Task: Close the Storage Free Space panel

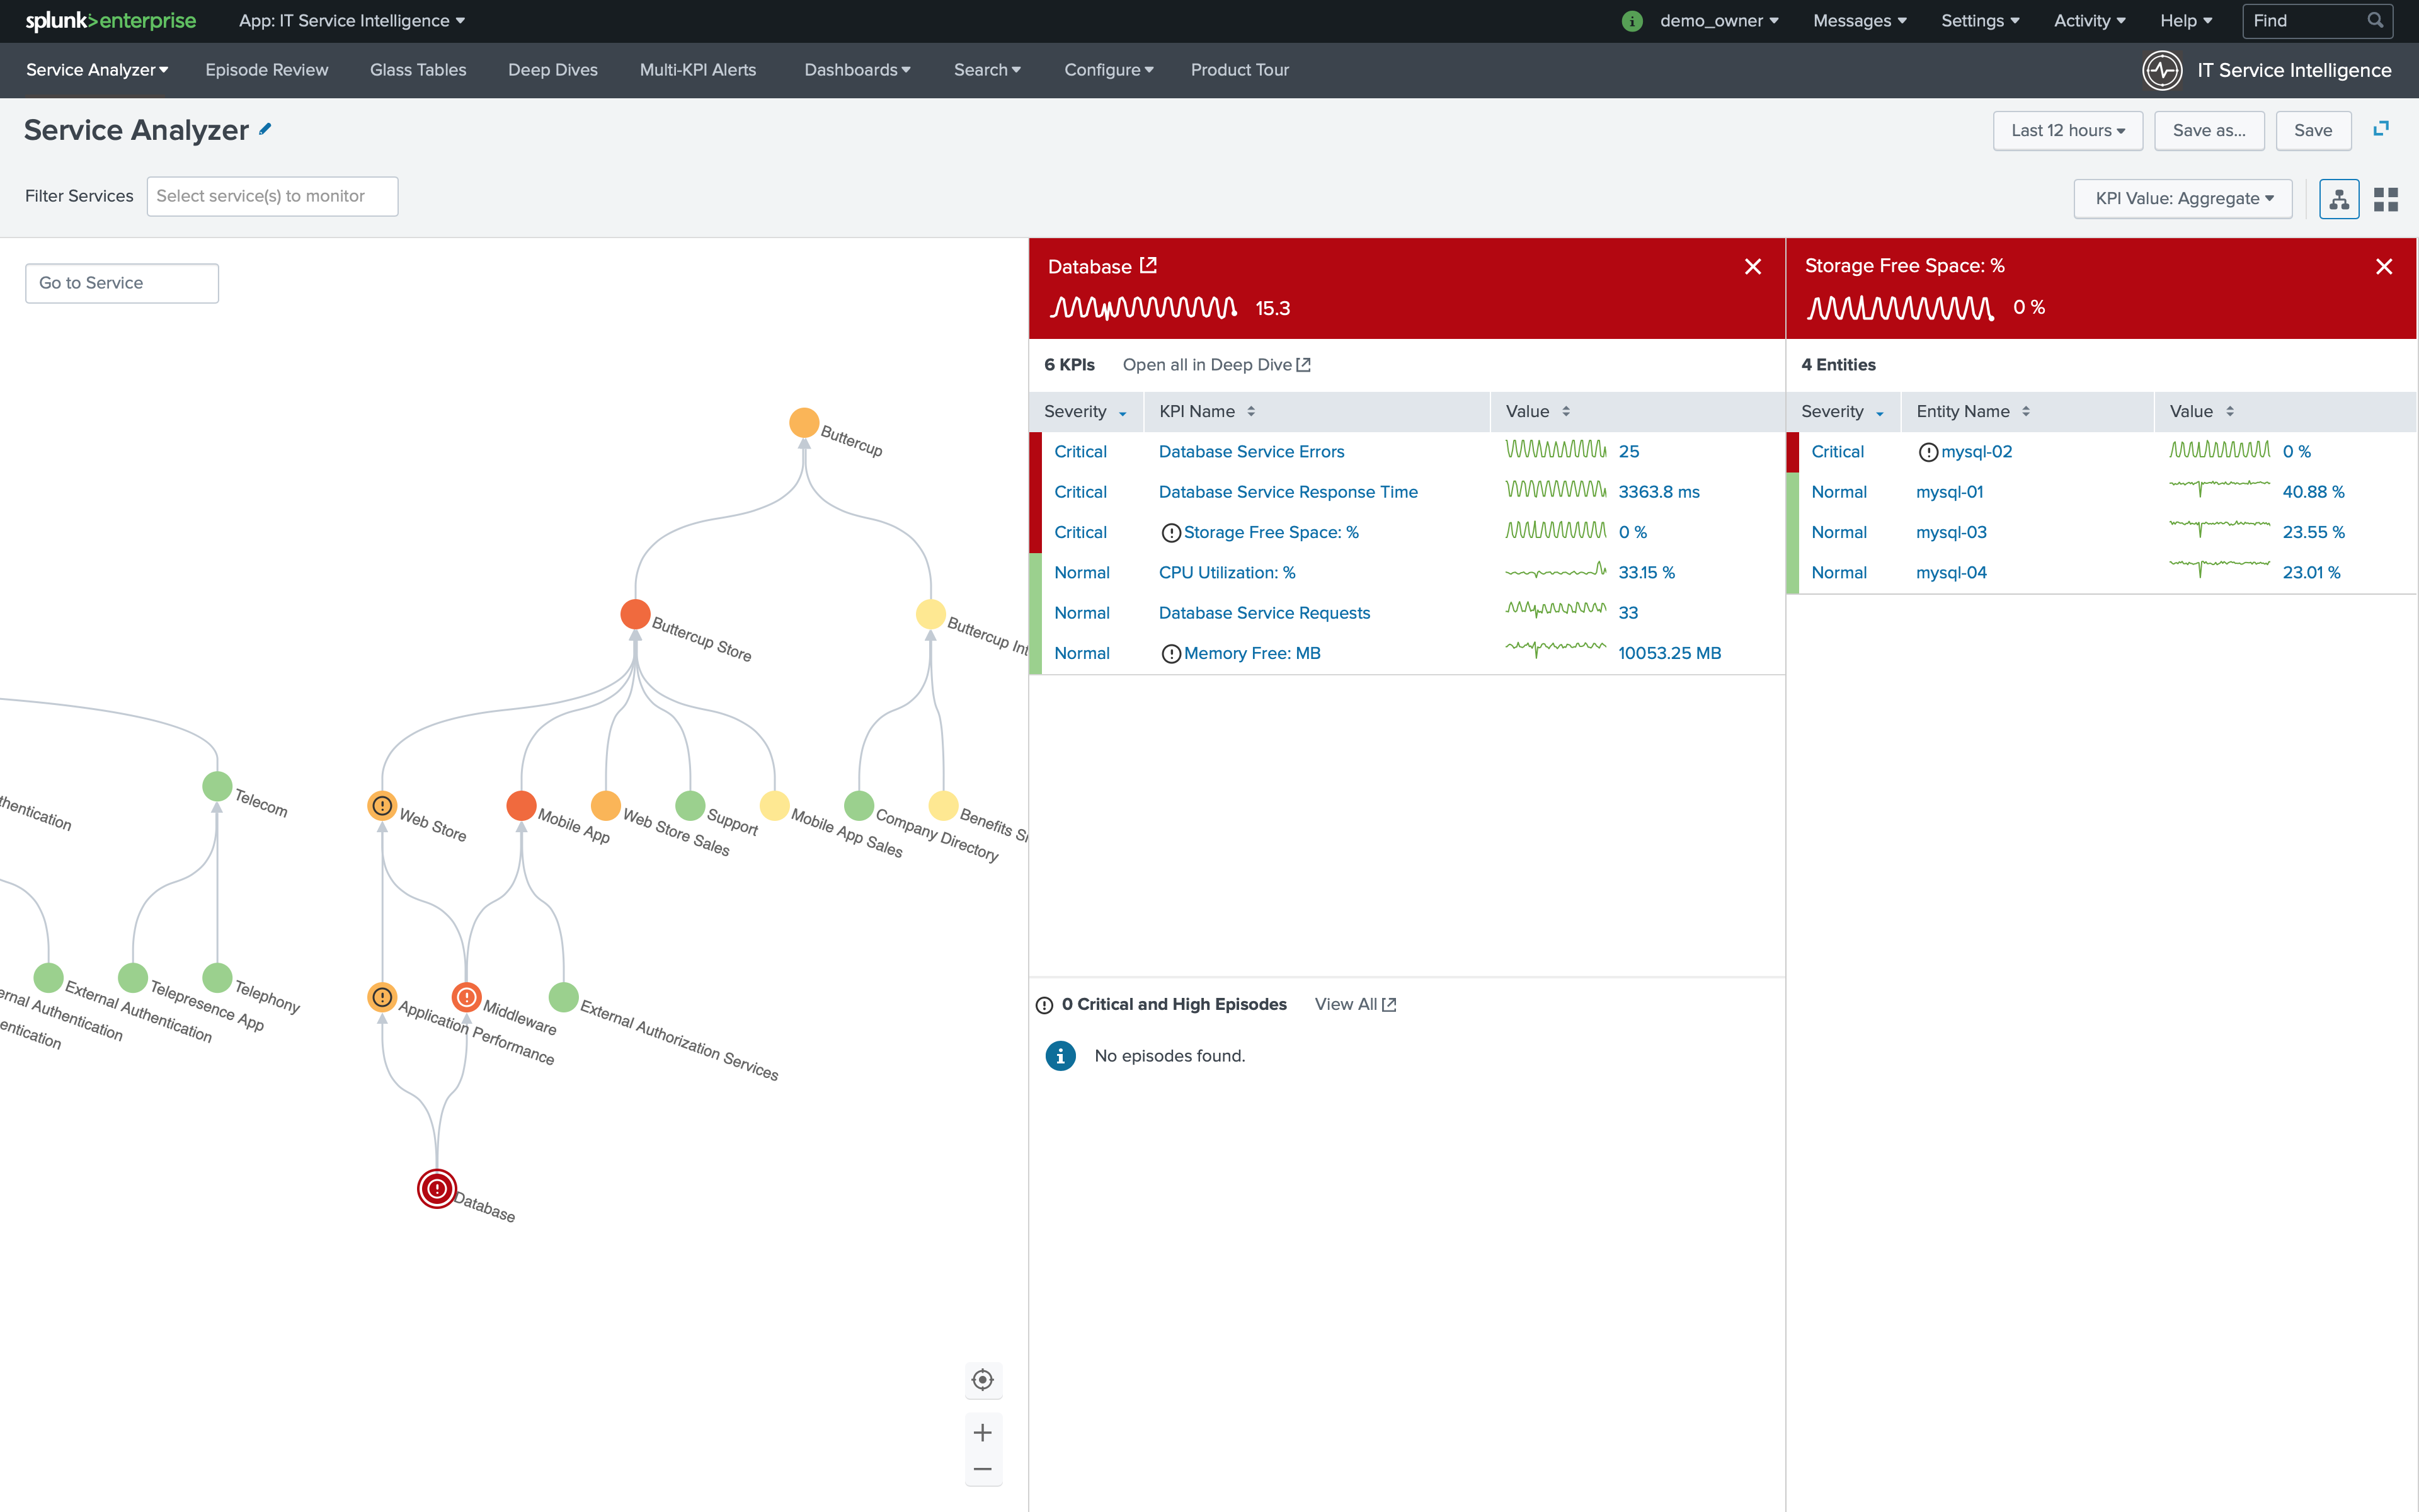Action: click(2383, 266)
